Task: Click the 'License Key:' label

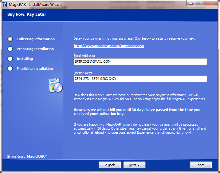Action: click(83, 73)
